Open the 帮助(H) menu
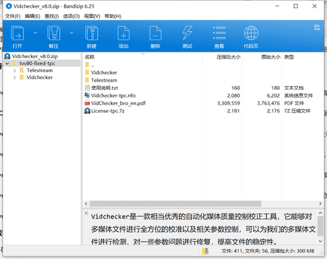 click(x=113, y=16)
